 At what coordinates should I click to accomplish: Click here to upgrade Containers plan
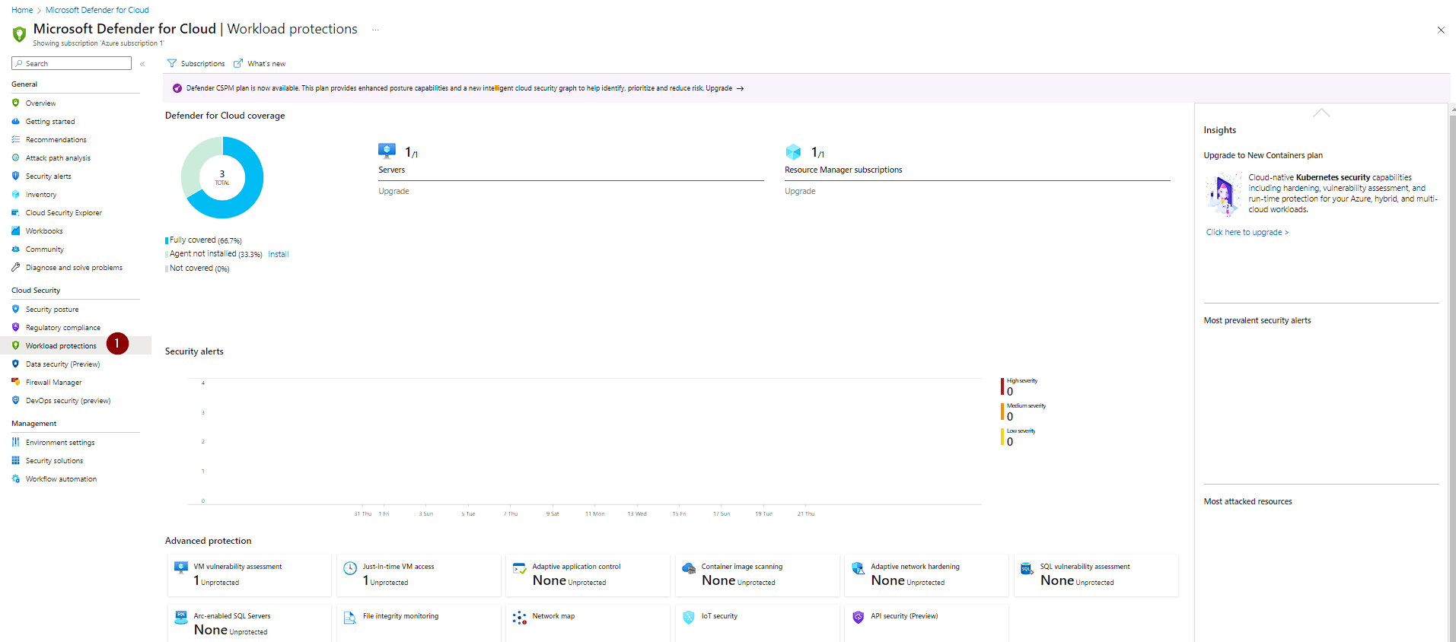tap(1247, 232)
